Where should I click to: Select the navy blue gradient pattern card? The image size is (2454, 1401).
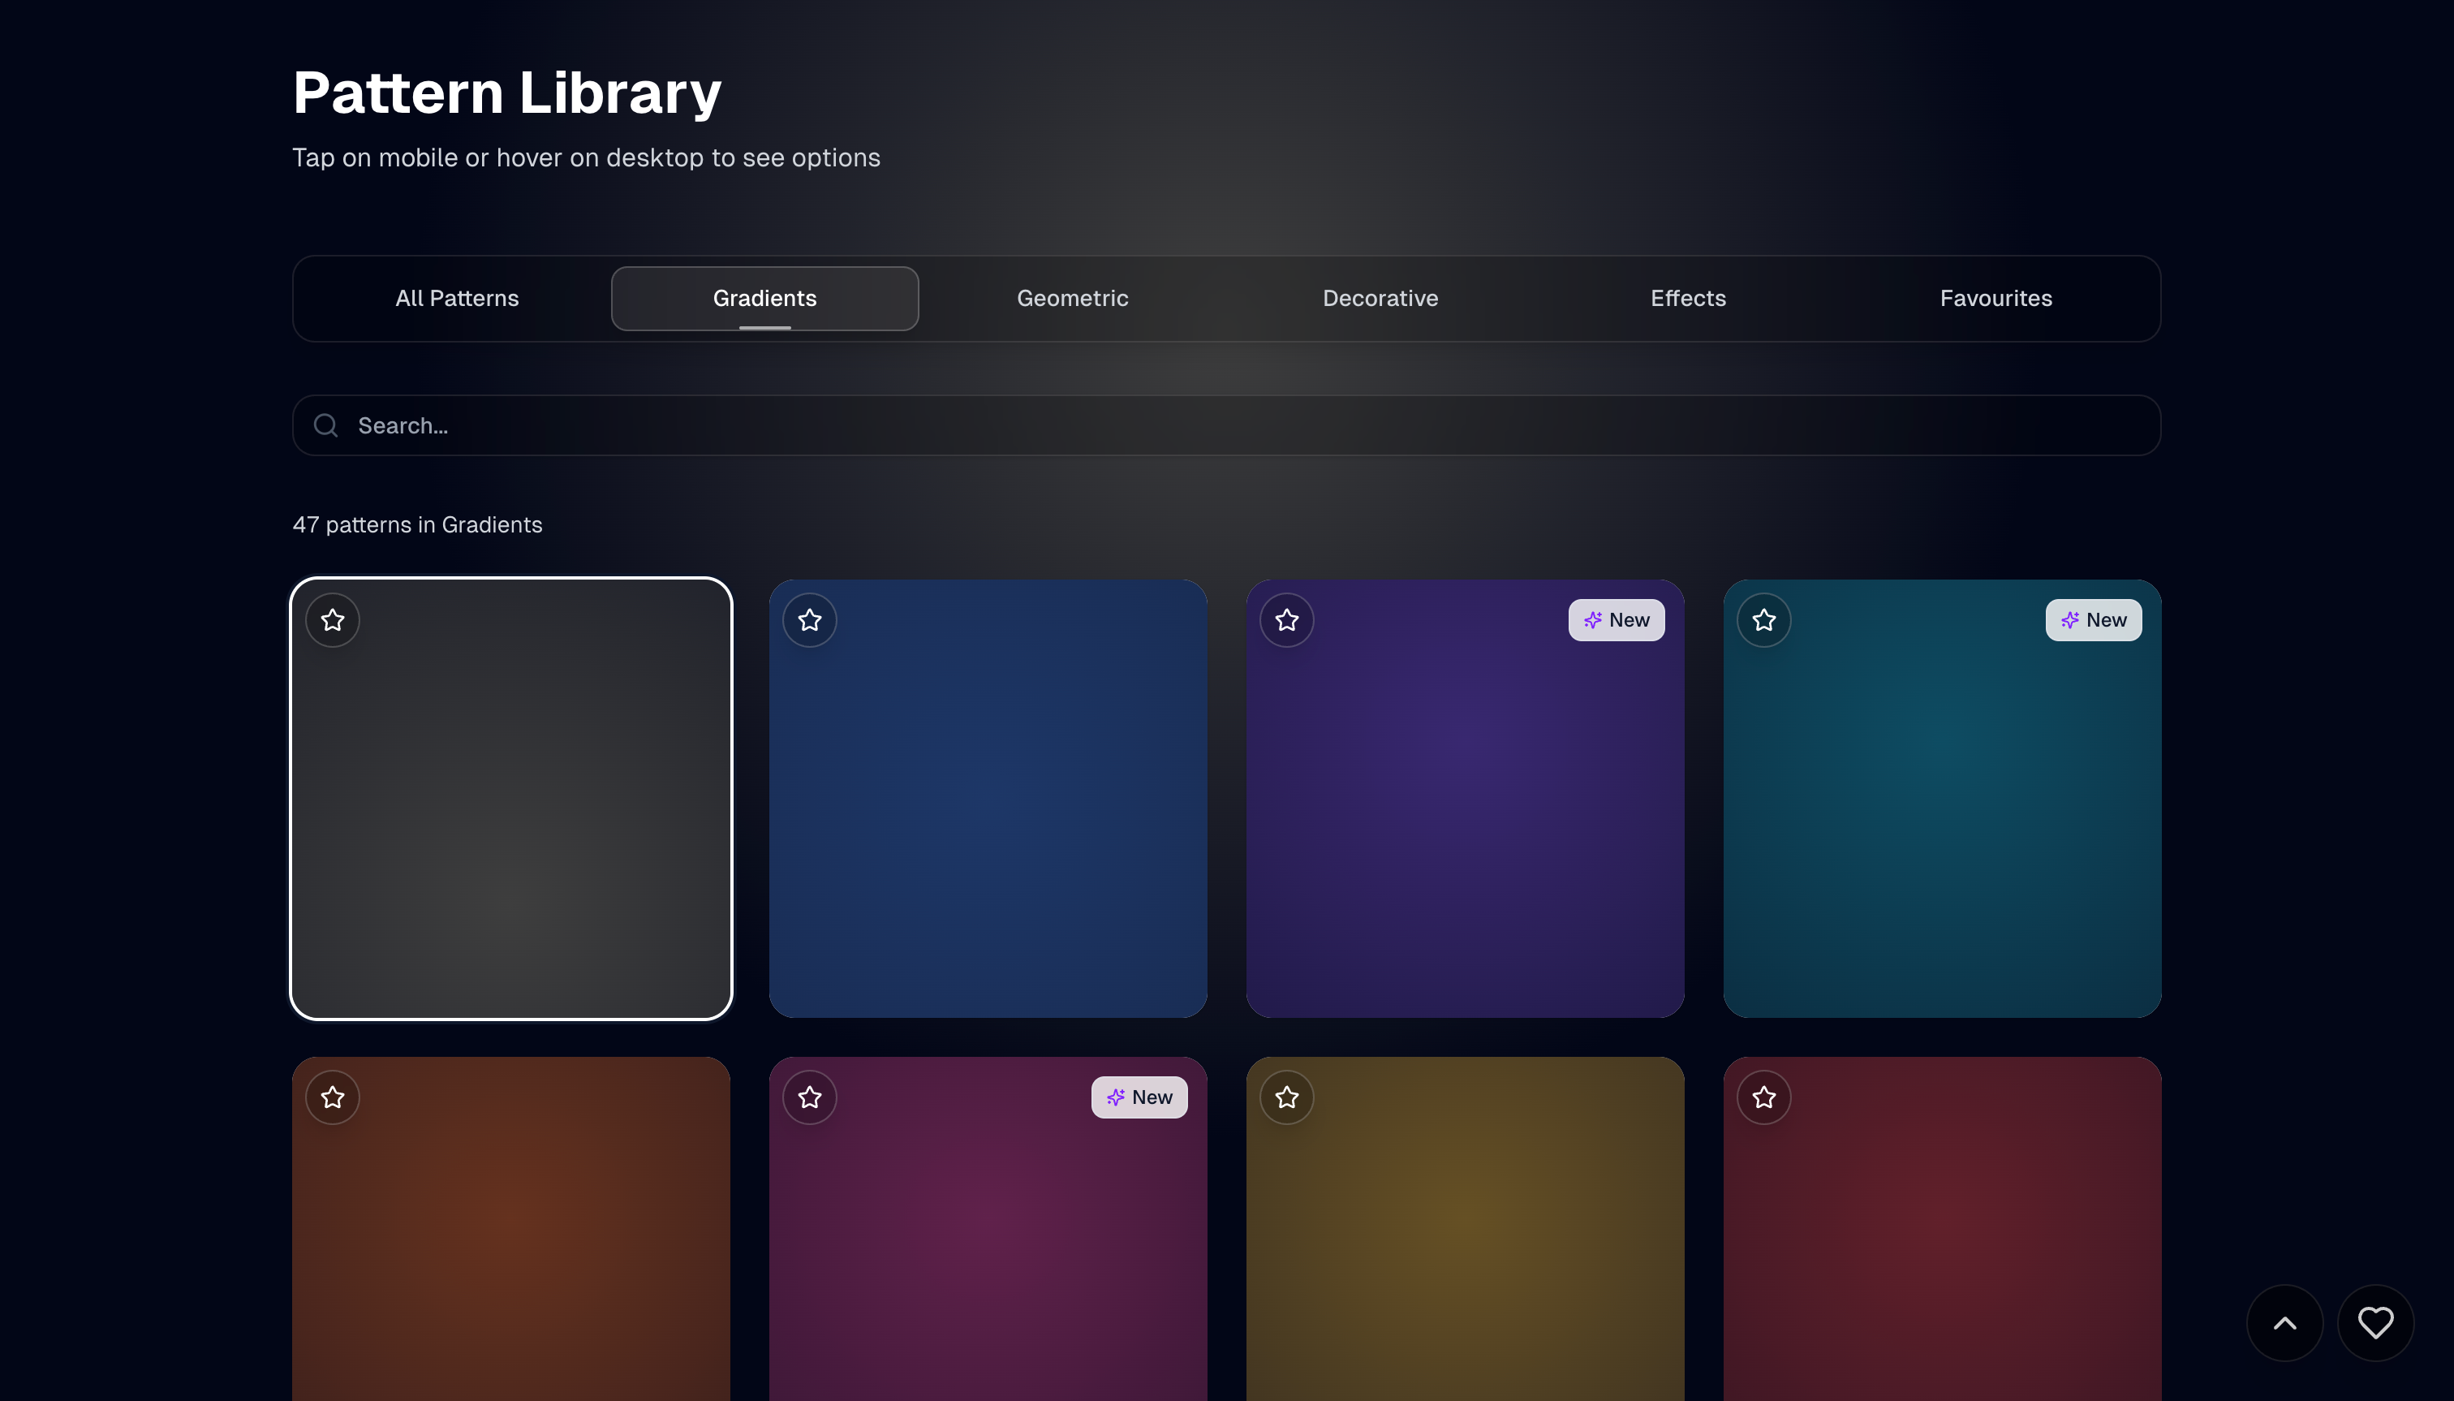coord(988,799)
